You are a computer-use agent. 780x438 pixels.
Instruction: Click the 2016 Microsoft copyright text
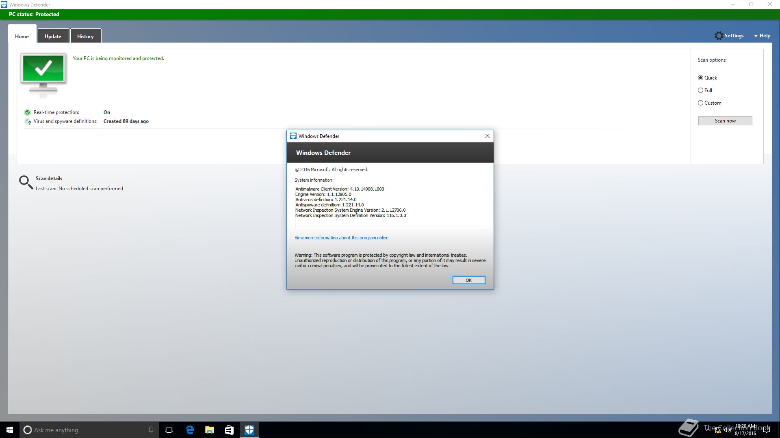(x=331, y=170)
